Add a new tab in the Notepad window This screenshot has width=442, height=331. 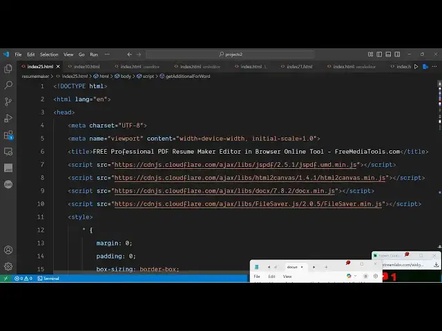point(326,267)
